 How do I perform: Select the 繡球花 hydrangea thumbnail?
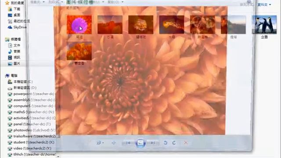pos(141,25)
